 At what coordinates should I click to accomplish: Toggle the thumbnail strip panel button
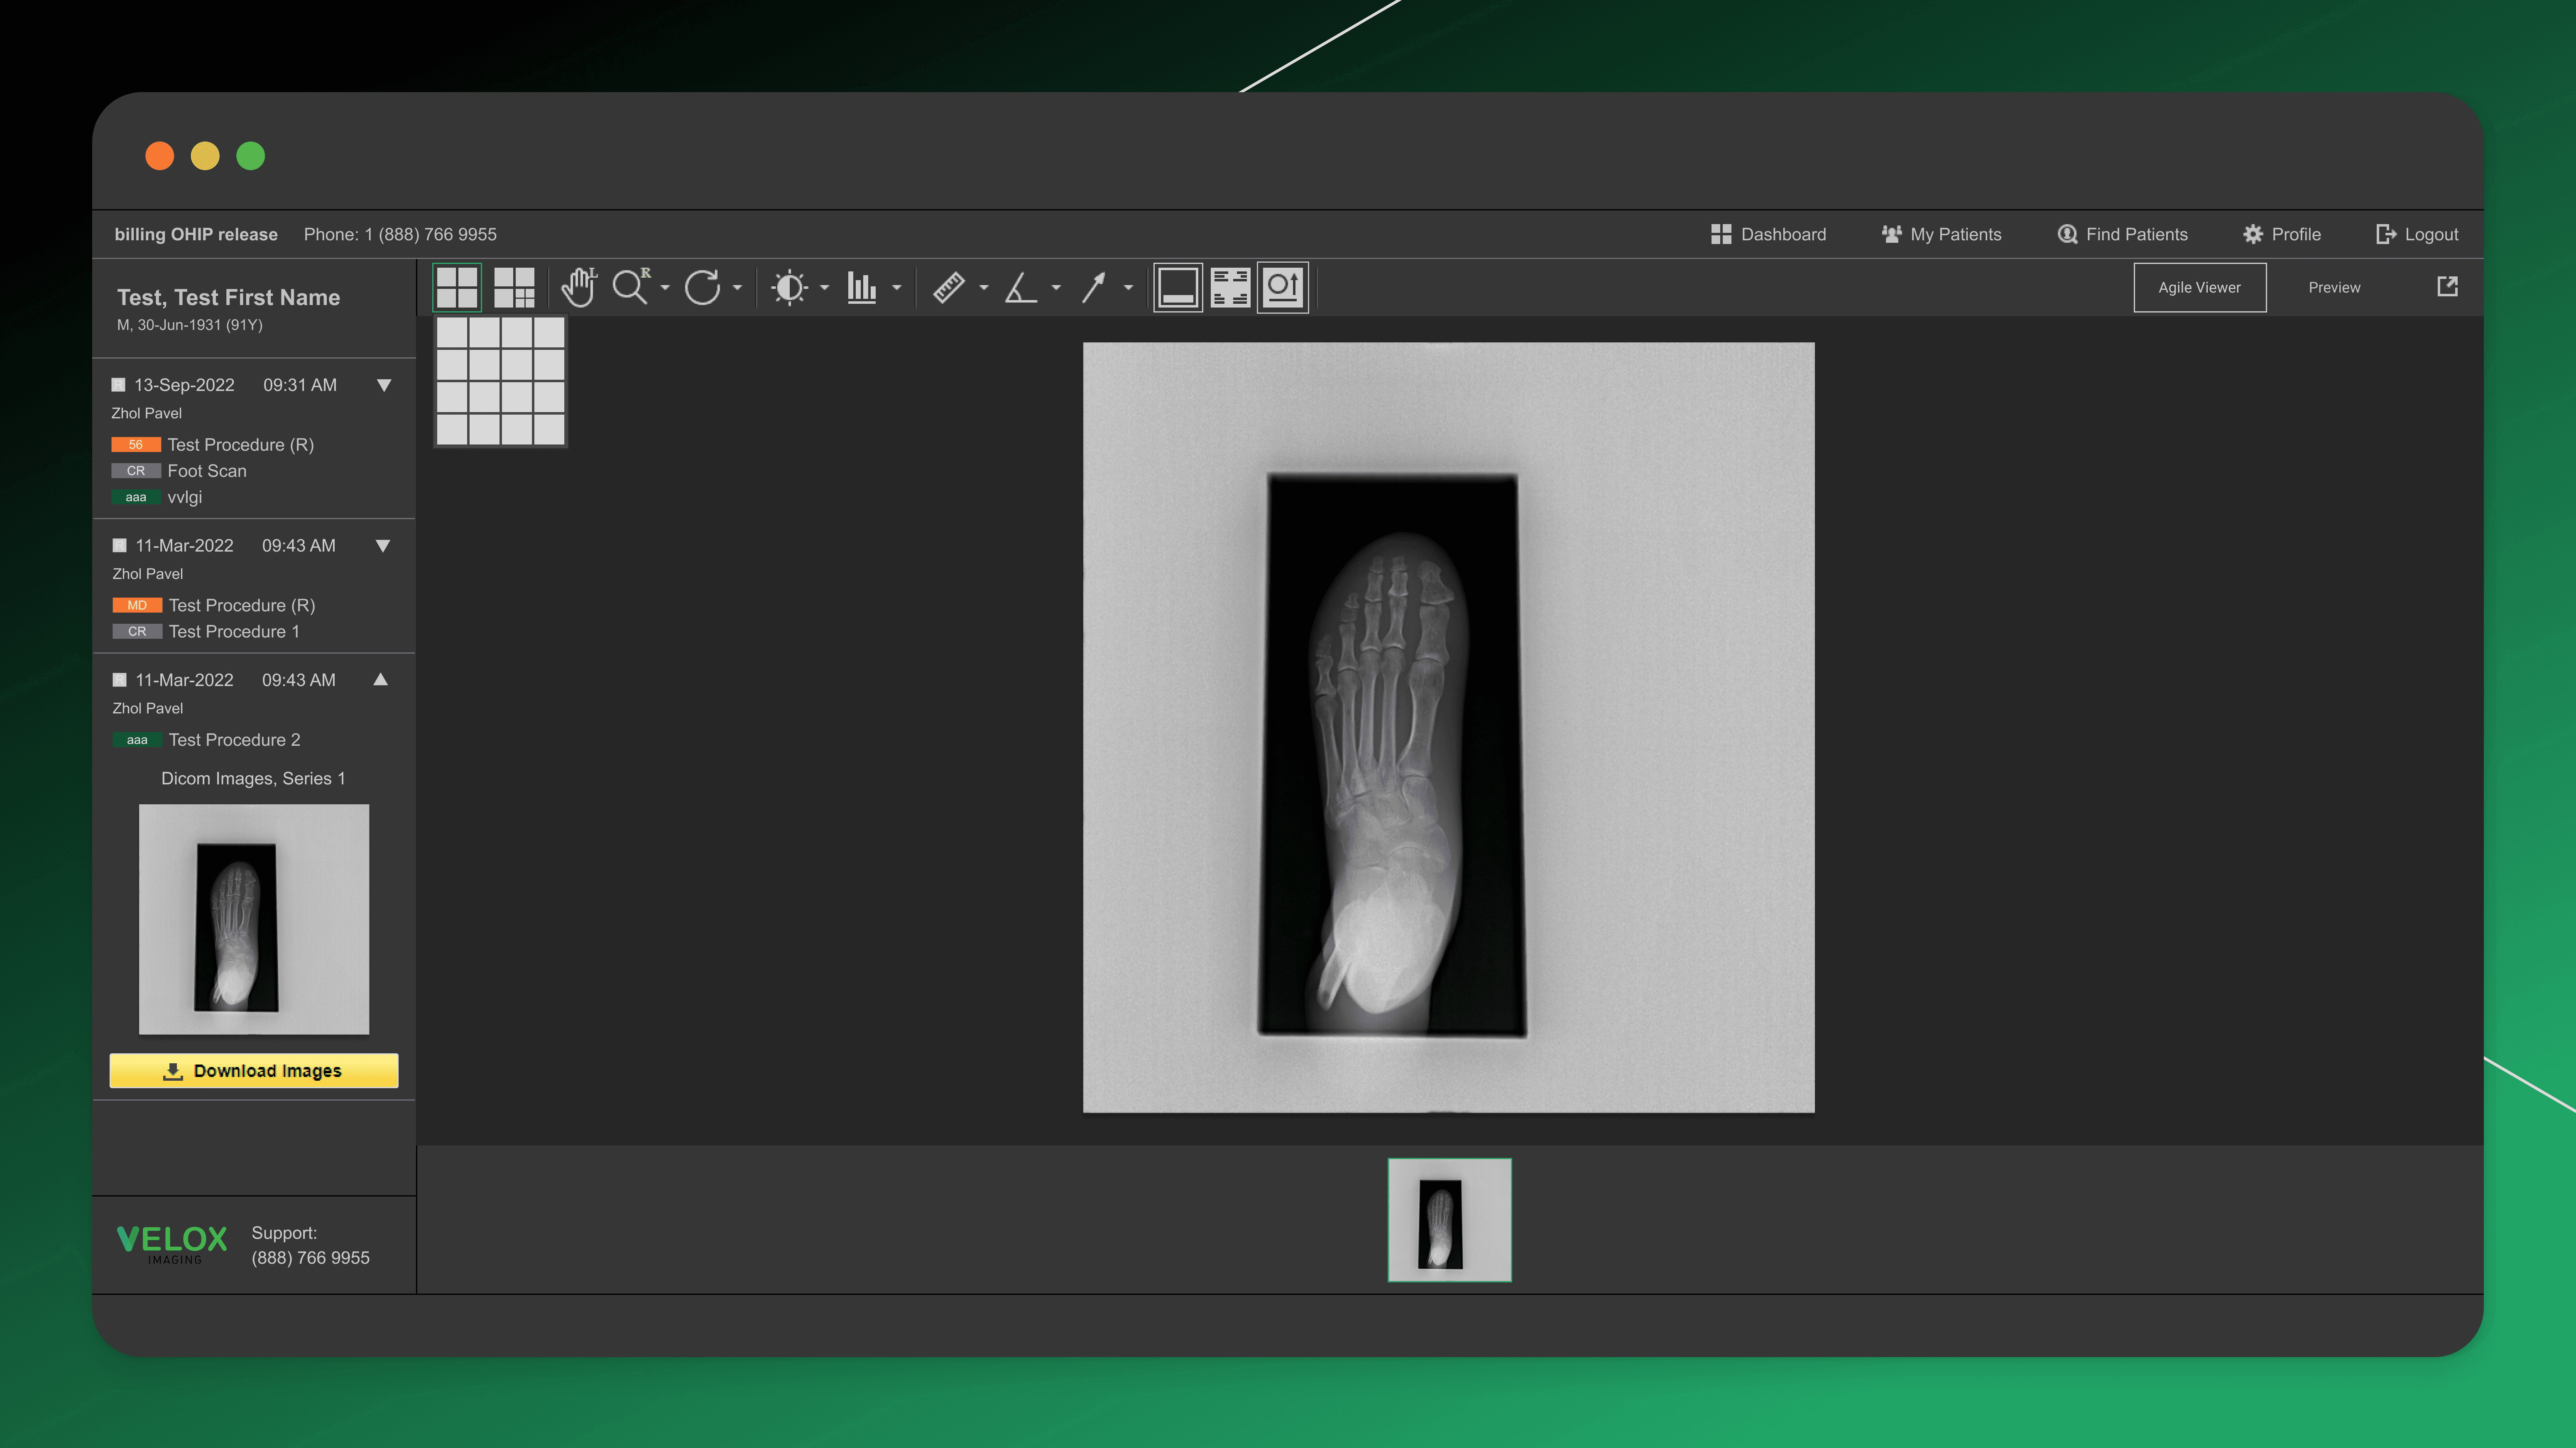pos(1177,288)
